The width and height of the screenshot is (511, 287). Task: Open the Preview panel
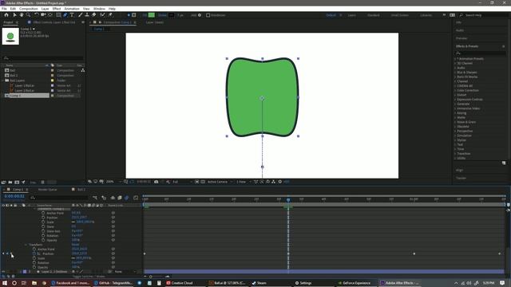[461, 38]
